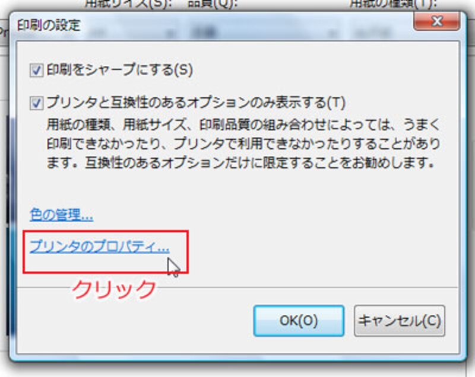The height and width of the screenshot is (377, 475).
Task: Click the red クリック annotation text
Action: [x=114, y=289]
